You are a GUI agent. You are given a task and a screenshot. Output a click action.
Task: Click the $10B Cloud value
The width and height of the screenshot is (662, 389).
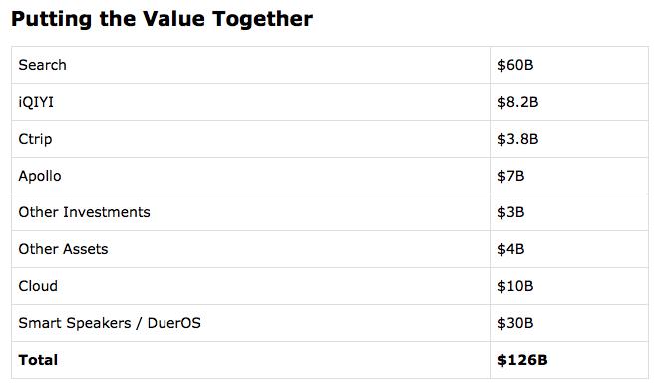coord(515,286)
